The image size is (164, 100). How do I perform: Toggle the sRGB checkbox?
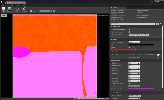pyautogui.click(x=129, y=47)
